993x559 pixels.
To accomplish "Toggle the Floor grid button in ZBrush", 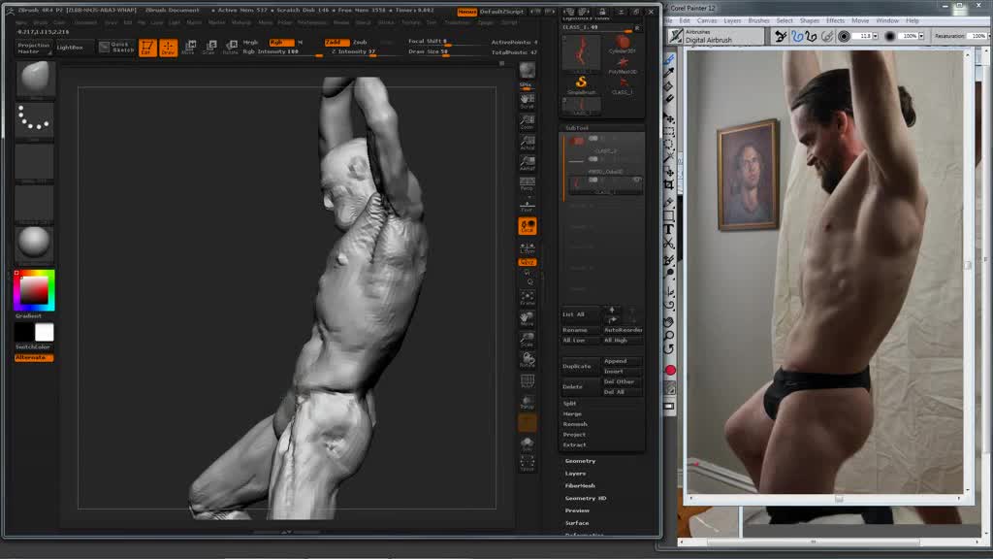I will pyautogui.click(x=527, y=206).
